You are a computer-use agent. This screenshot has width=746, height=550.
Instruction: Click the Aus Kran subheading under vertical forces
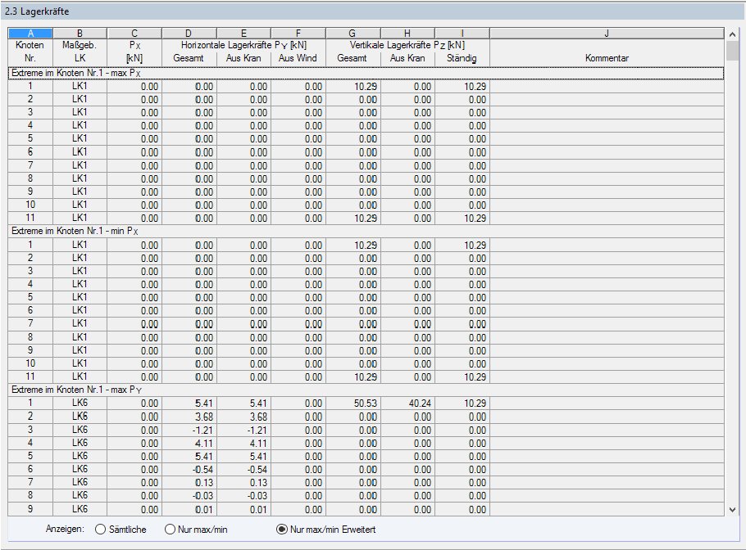coord(407,58)
